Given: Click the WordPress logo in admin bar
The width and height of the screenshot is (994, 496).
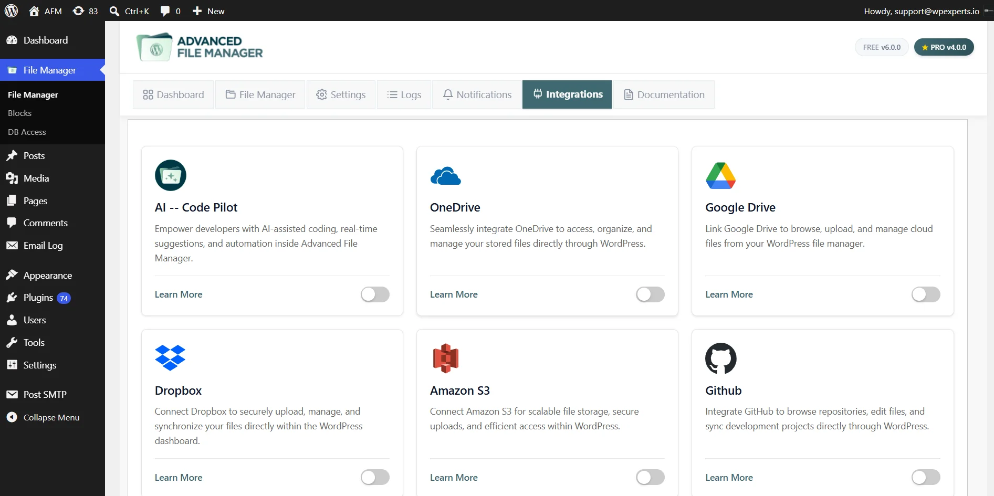Looking at the screenshot, I should point(11,11).
